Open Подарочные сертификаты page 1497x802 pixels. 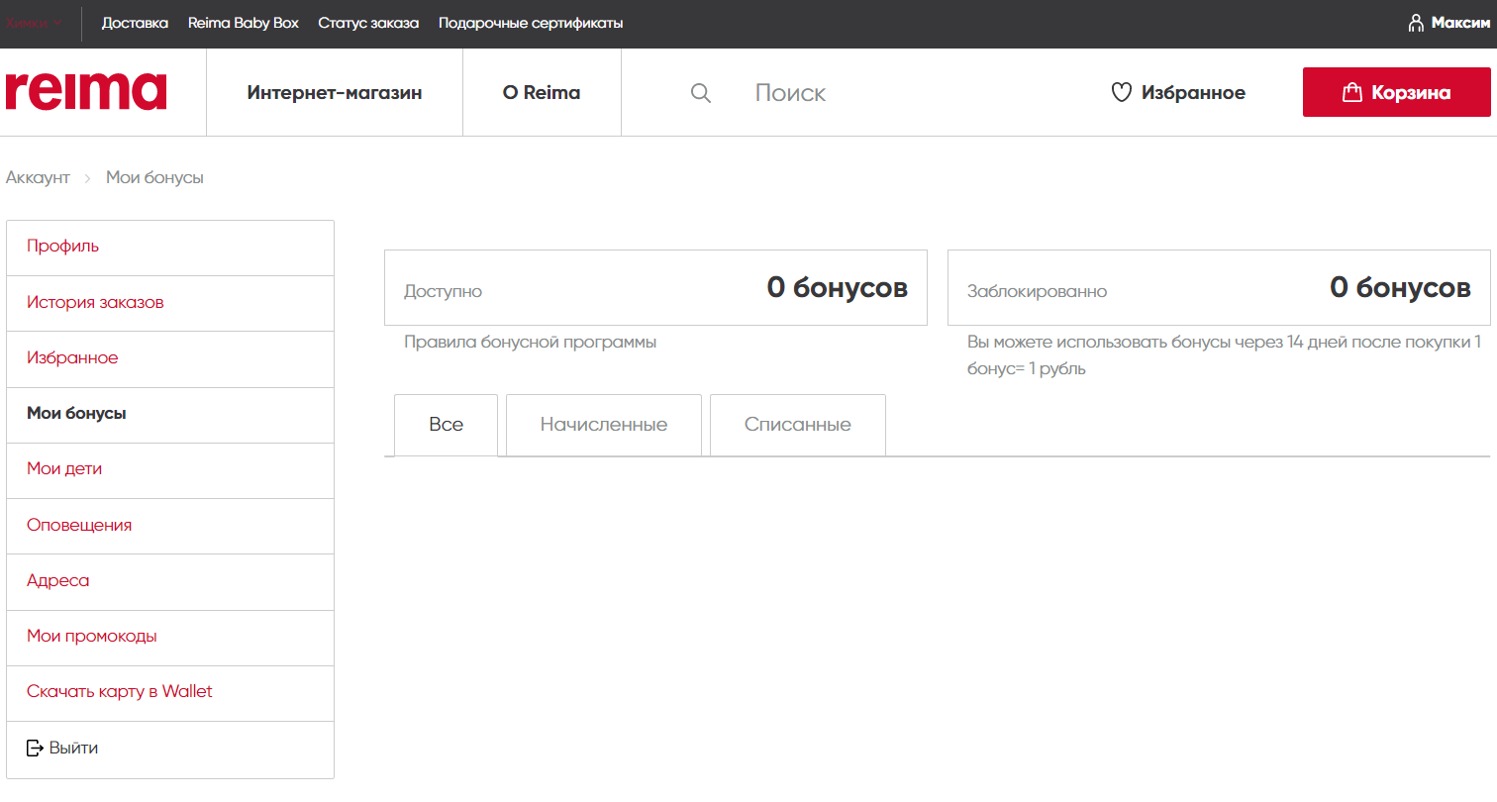click(531, 23)
